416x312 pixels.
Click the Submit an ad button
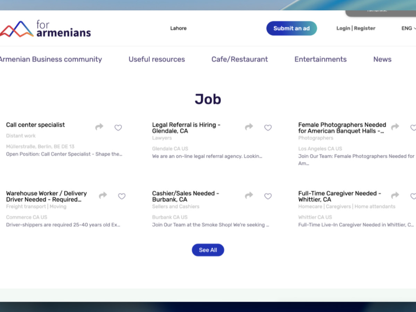292,28
